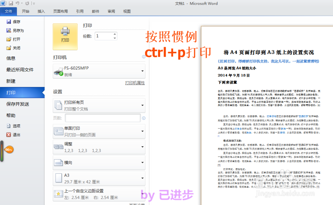Image resolution: width=333 pixels, height=205 pixels.
Task: Switch to the 开始 ribbon tab
Action: (26, 11)
